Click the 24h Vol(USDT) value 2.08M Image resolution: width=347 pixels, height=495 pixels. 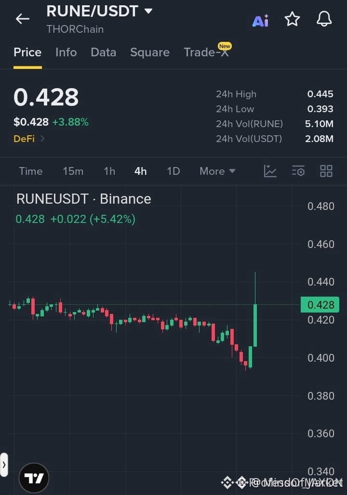[319, 139]
